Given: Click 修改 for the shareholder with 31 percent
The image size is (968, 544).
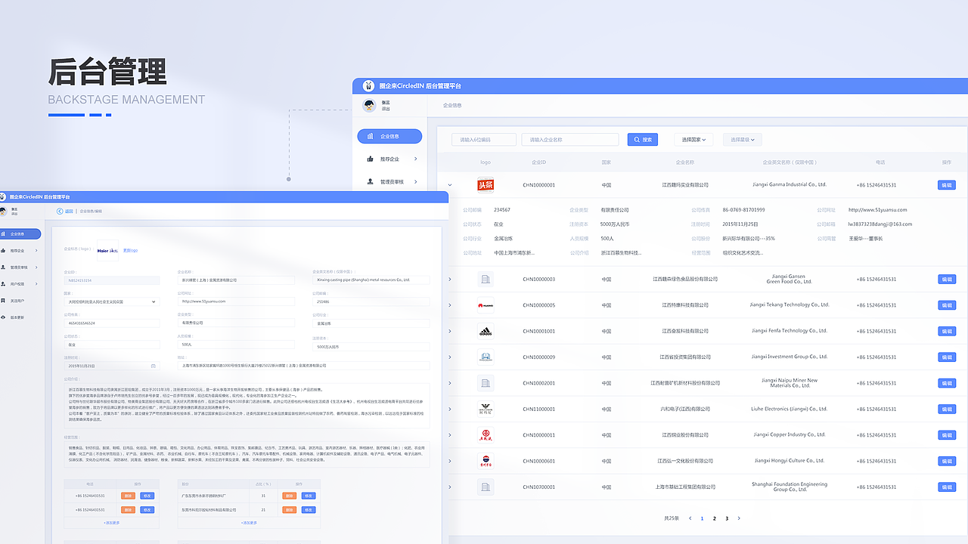Looking at the screenshot, I should point(309,496).
